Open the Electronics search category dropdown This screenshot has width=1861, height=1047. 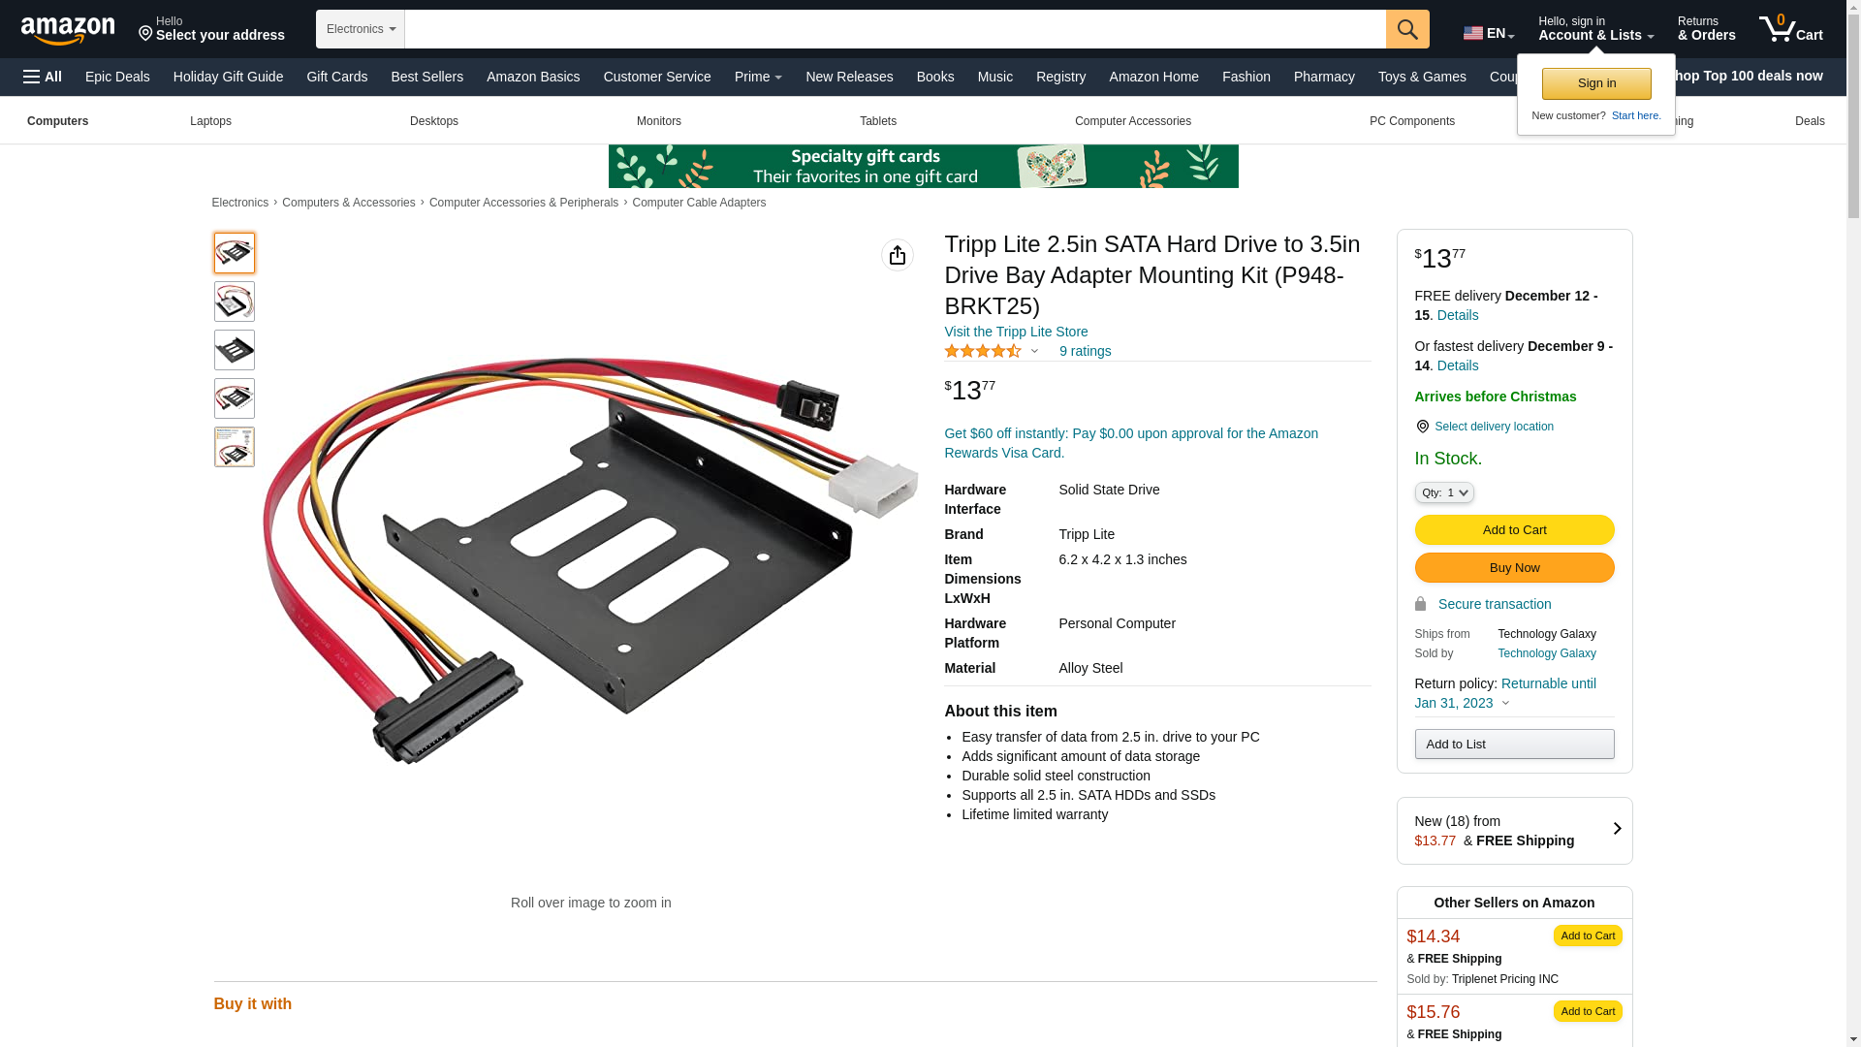click(x=361, y=29)
